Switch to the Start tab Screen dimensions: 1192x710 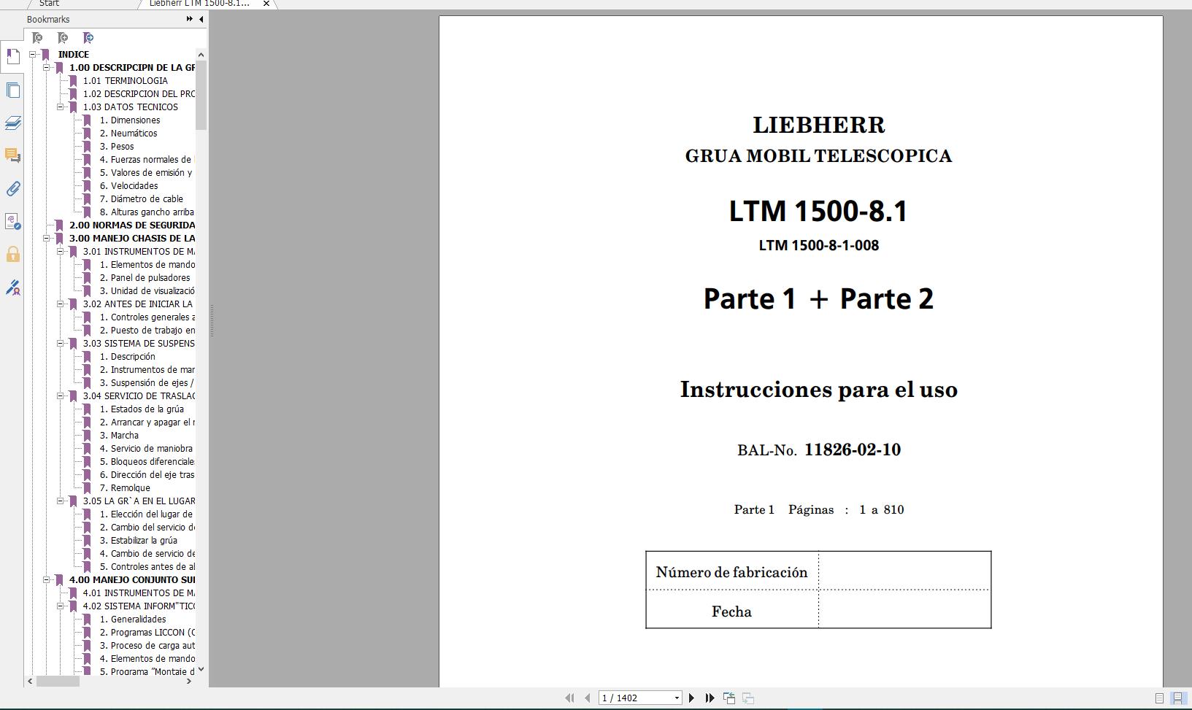tap(47, 4)
